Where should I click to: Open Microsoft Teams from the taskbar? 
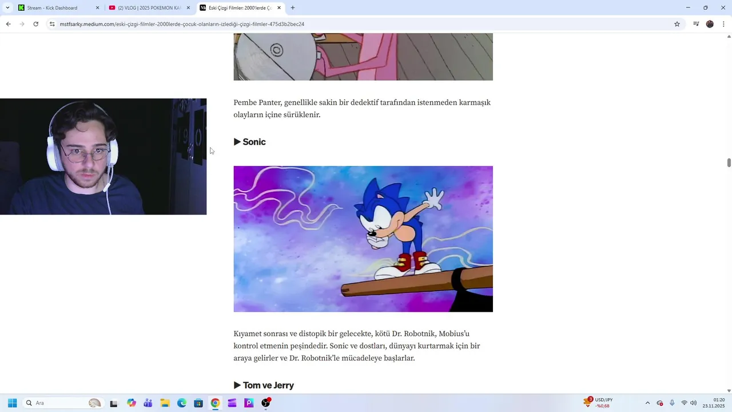148,403
